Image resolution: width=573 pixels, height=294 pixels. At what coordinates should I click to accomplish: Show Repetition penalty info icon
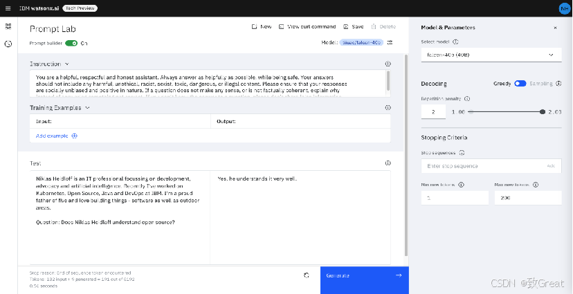466,99
